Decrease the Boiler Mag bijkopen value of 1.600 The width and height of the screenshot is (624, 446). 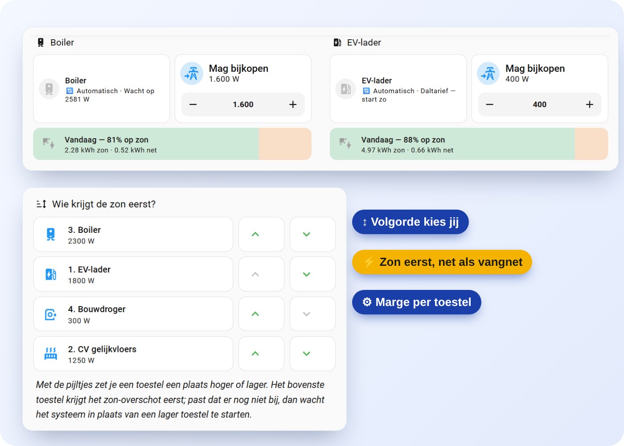click(x=193, y=104)
